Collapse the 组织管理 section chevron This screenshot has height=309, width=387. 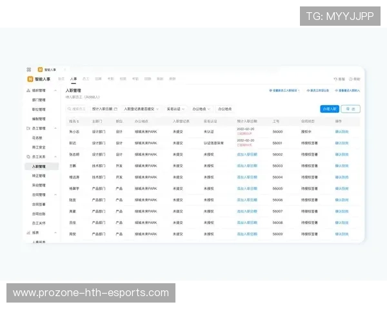[55, 90]
